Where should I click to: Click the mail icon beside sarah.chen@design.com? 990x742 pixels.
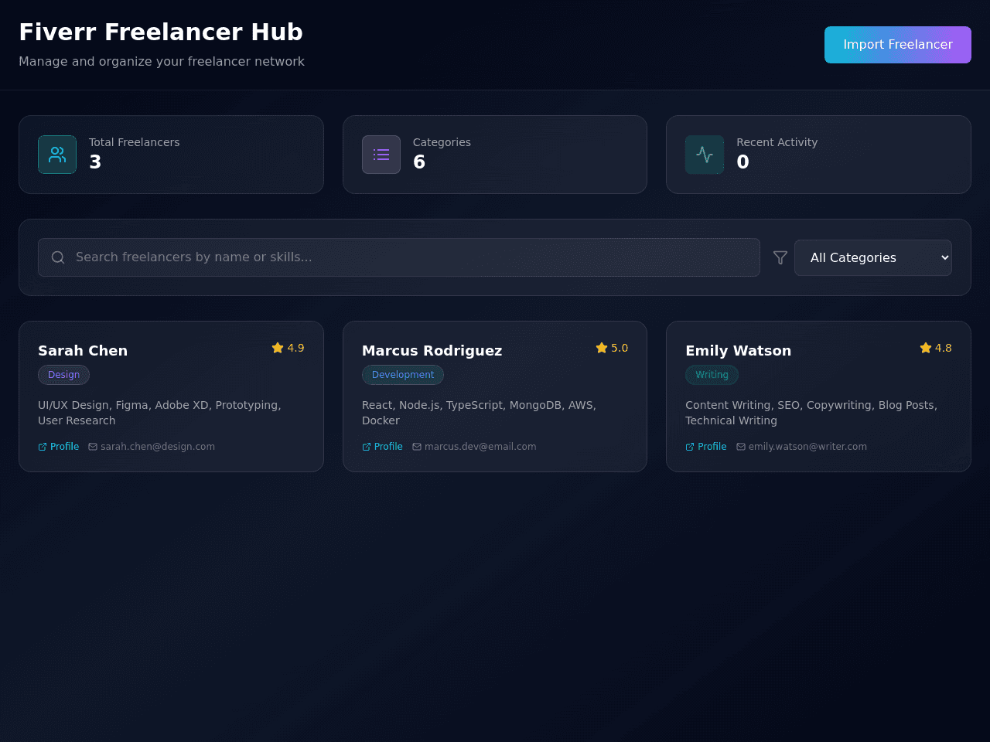click(93, 447)
